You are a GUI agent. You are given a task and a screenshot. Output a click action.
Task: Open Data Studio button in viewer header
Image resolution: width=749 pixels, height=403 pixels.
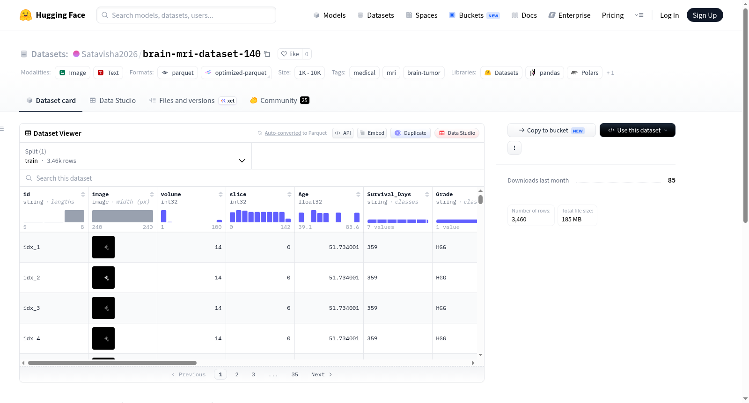[457, 133]
